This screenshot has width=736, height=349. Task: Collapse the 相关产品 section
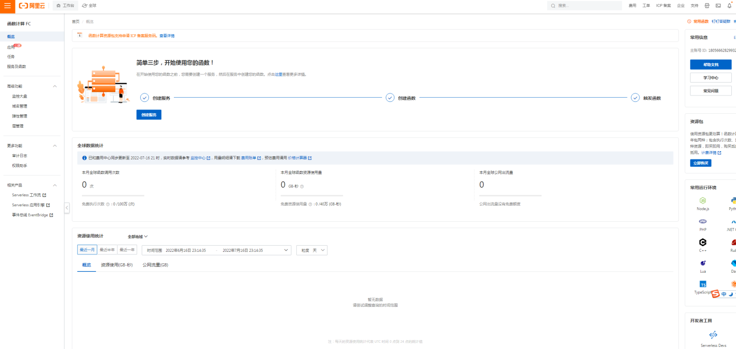click(x=55, y=185)
